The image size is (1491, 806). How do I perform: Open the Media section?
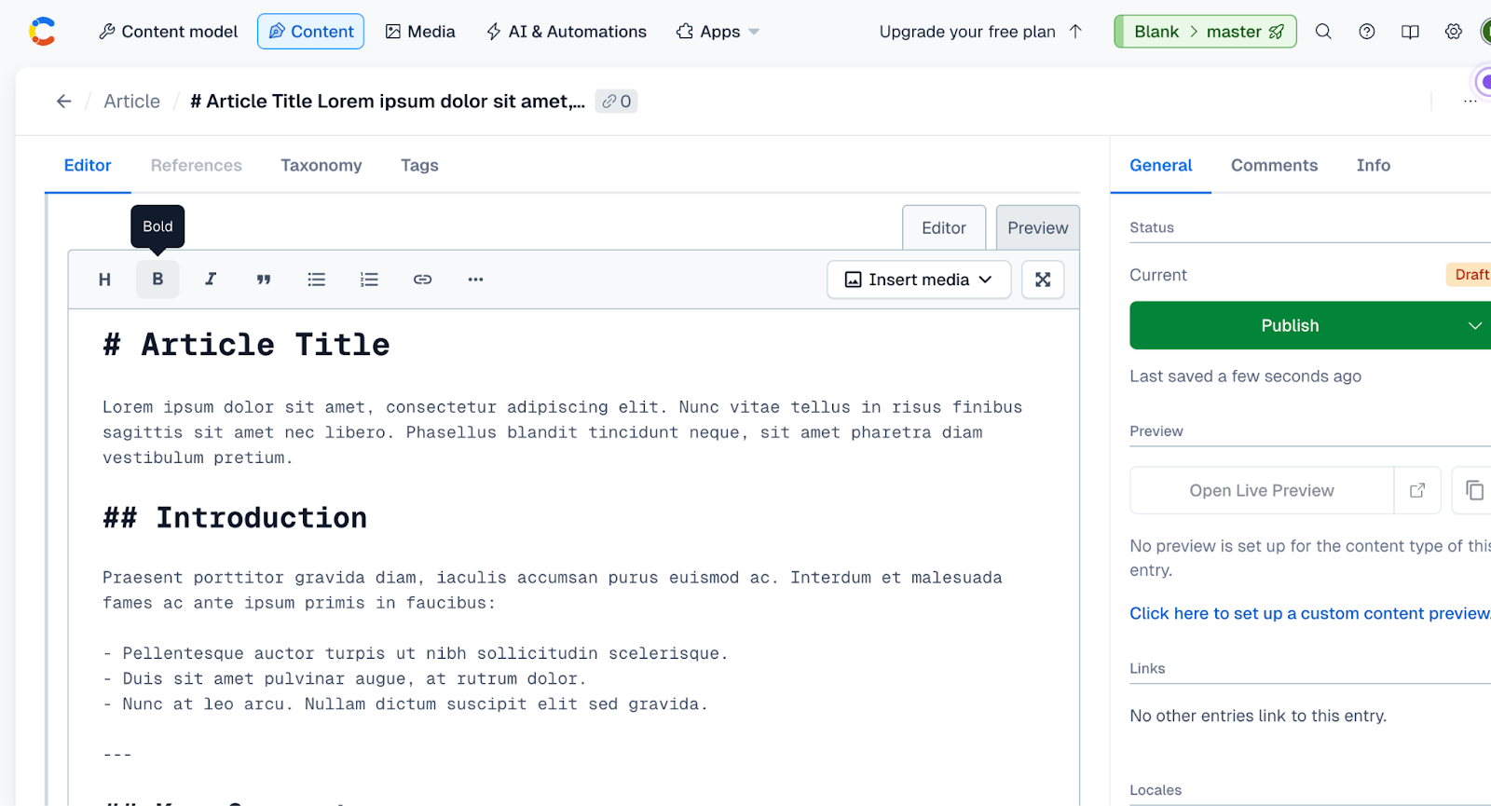(x=420, y=32)
